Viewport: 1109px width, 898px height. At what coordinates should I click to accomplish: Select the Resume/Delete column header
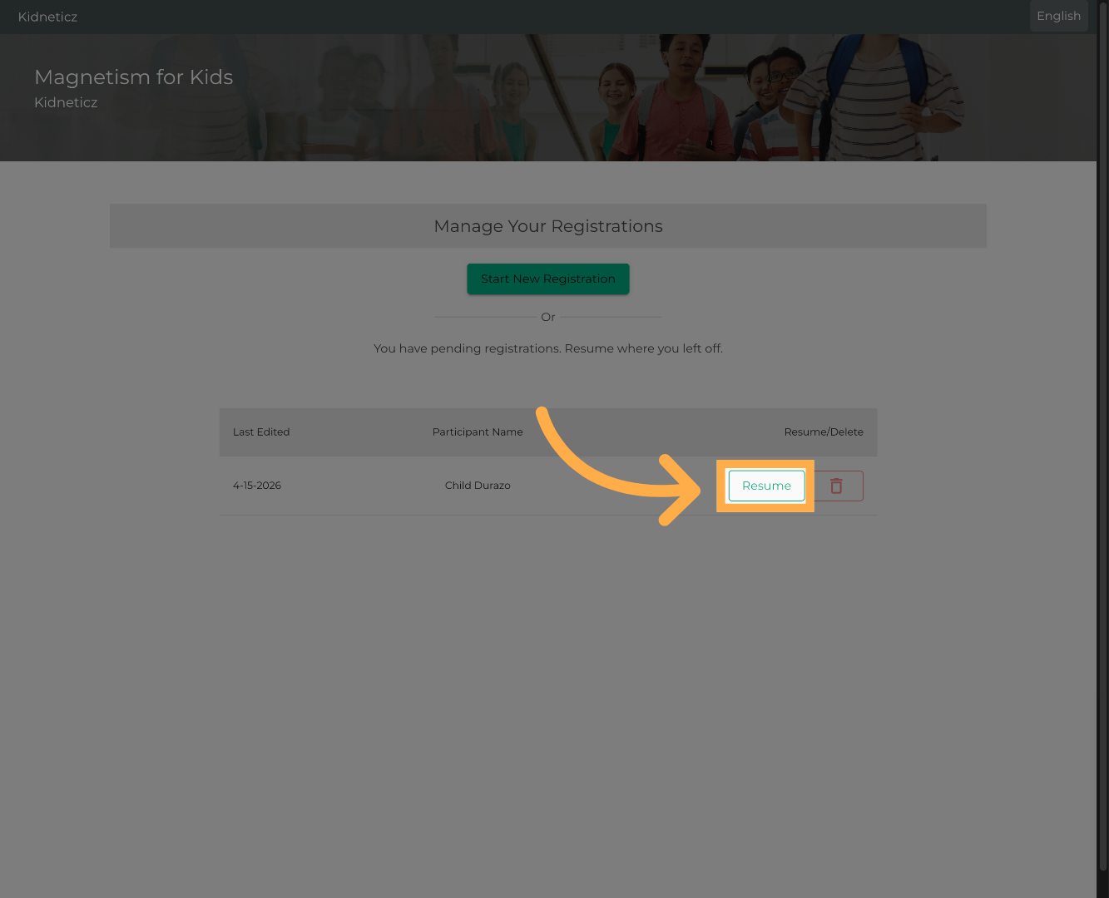[x=824, y=432]
